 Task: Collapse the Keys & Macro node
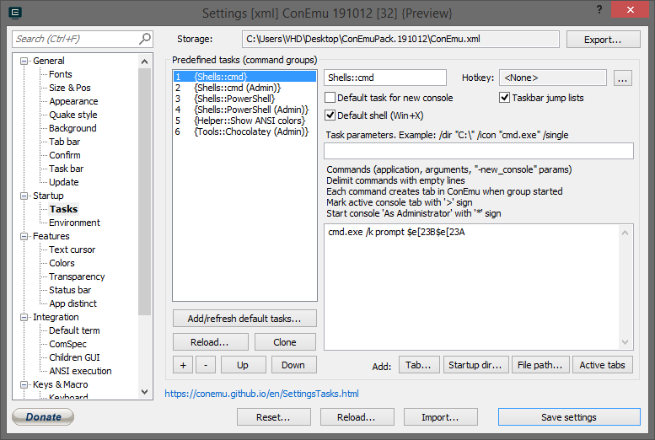tap(24, 385)
